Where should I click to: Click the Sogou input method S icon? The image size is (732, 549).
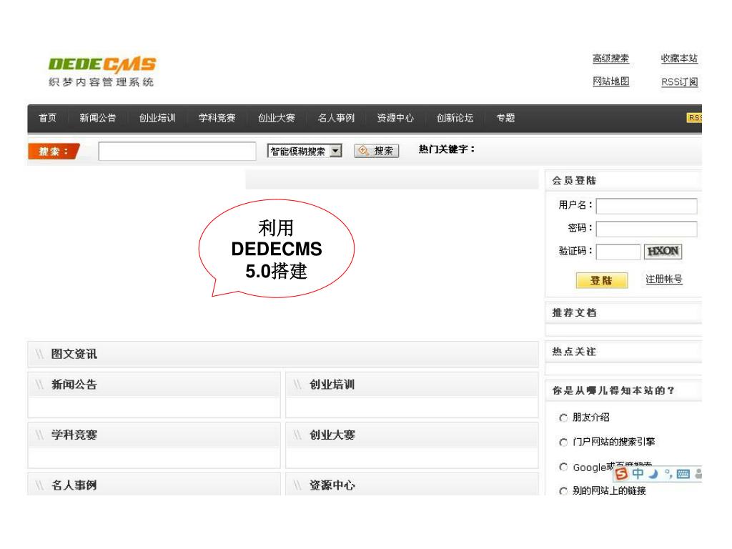pyautogui.click(x=621, y=474)
